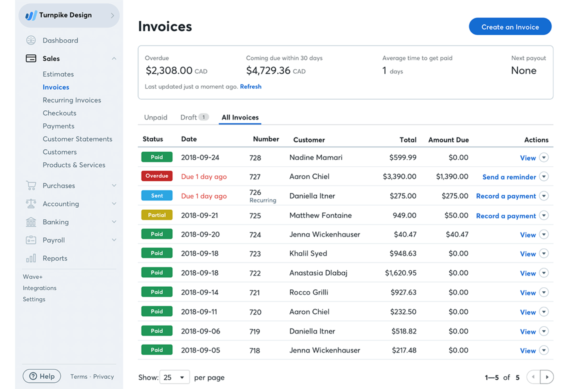Click the Turnpike Design logo icon

pos(32,15)
